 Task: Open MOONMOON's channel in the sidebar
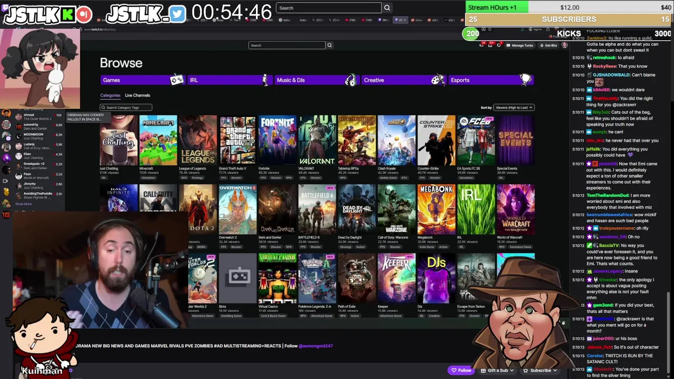(x=38, y=136)
